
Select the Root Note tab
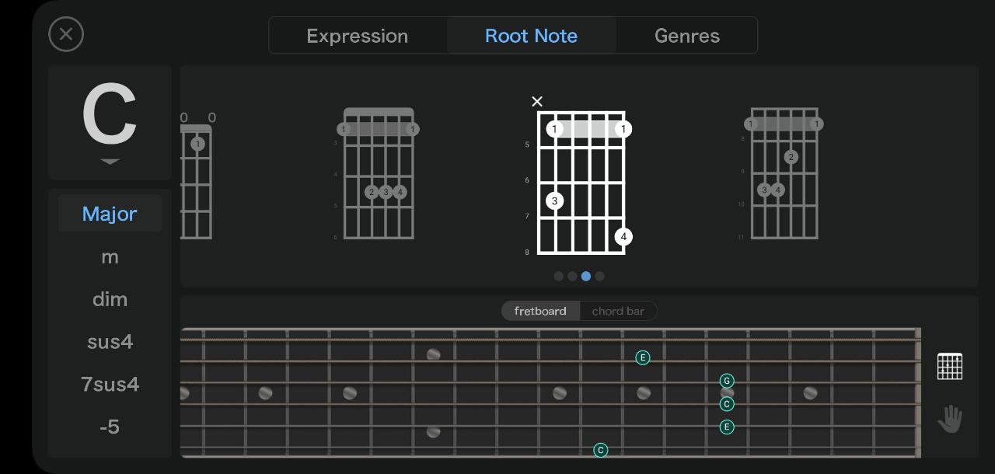pyautogui.click(x=532, y=36)
